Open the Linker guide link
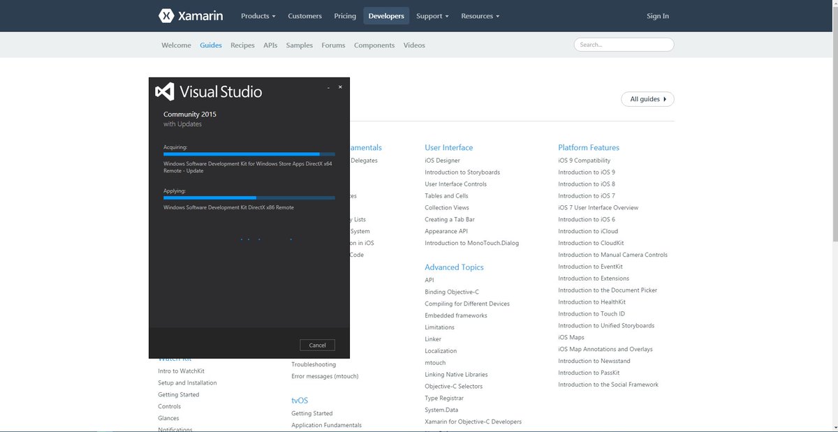838x432 pixels. coord(433,339)
